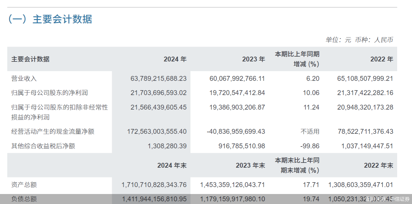Select value 1,710,710,828,343.76
The height and width of the screenshot is (204, 412).
pyautogui.click(x=154, y=185)
